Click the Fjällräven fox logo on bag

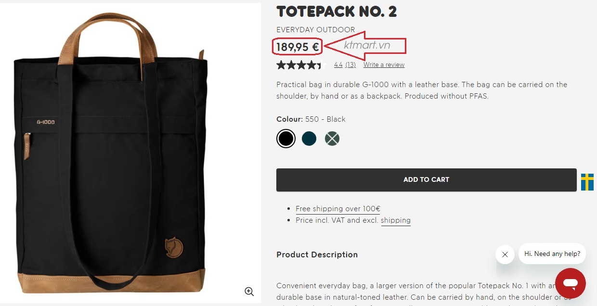click(x=173, y=247)
